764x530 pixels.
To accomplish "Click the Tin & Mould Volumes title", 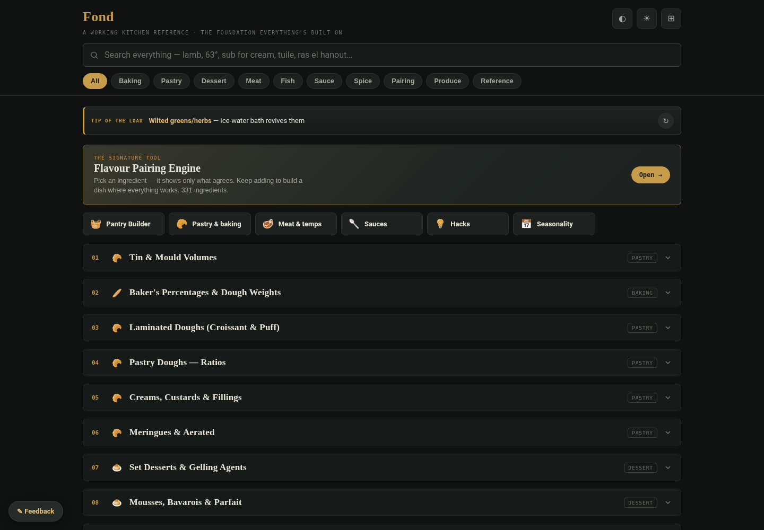I will pyautogui.click(x=173, y=257).
